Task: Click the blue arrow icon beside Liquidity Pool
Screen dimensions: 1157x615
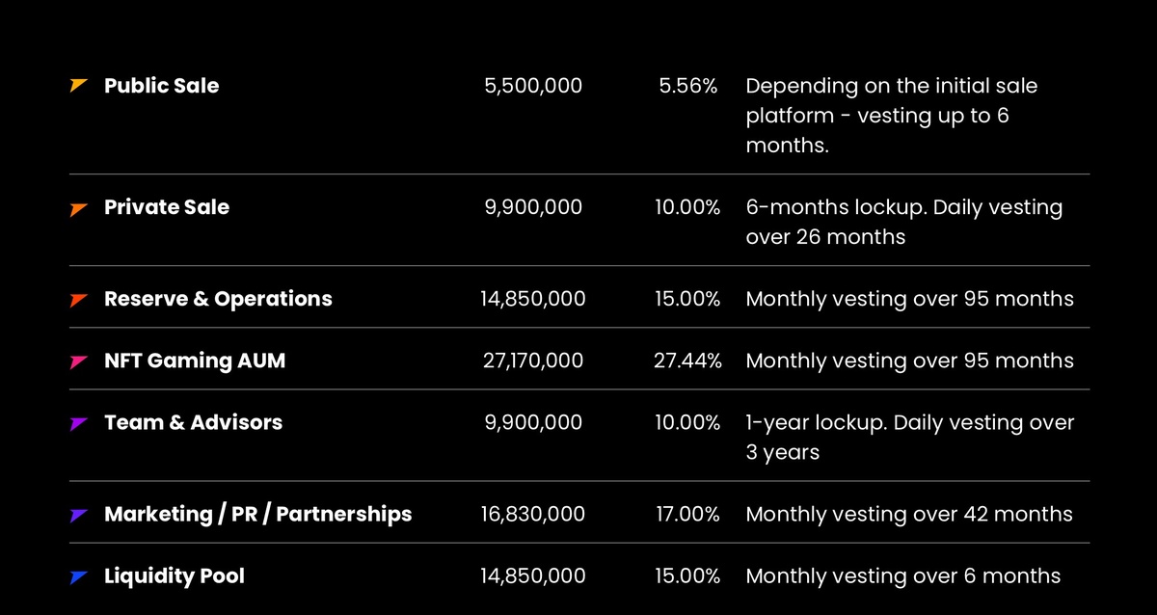Action: point(79,577)
